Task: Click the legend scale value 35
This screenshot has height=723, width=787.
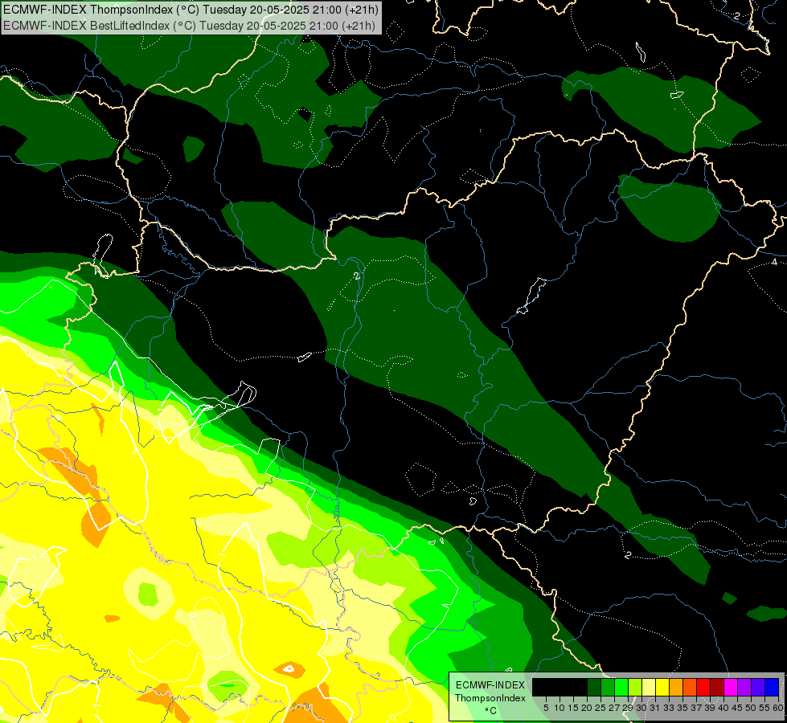Action: point(682,708)
